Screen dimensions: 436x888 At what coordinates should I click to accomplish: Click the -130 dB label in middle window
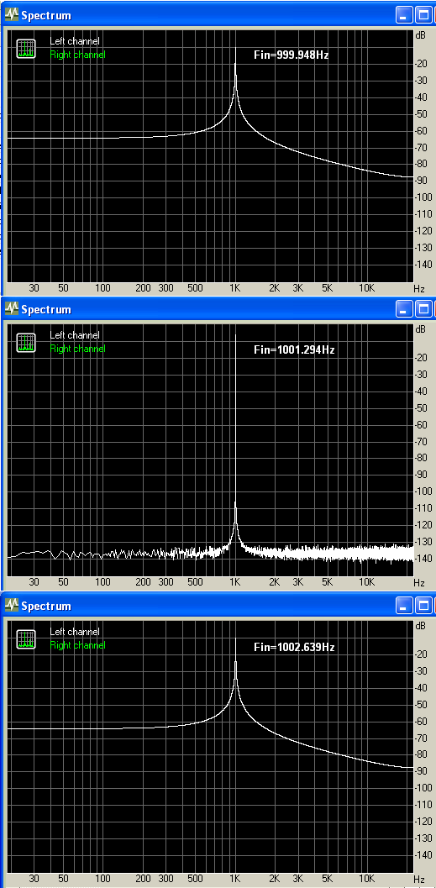(423, 541)
